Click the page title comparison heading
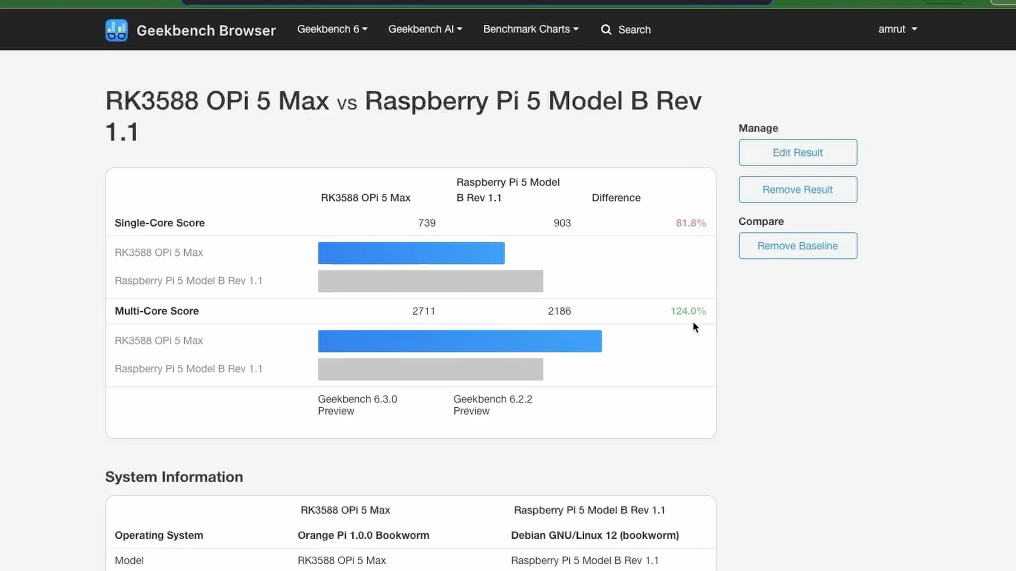The height and width of the screenshot is (571, 1016). (403, 116)
